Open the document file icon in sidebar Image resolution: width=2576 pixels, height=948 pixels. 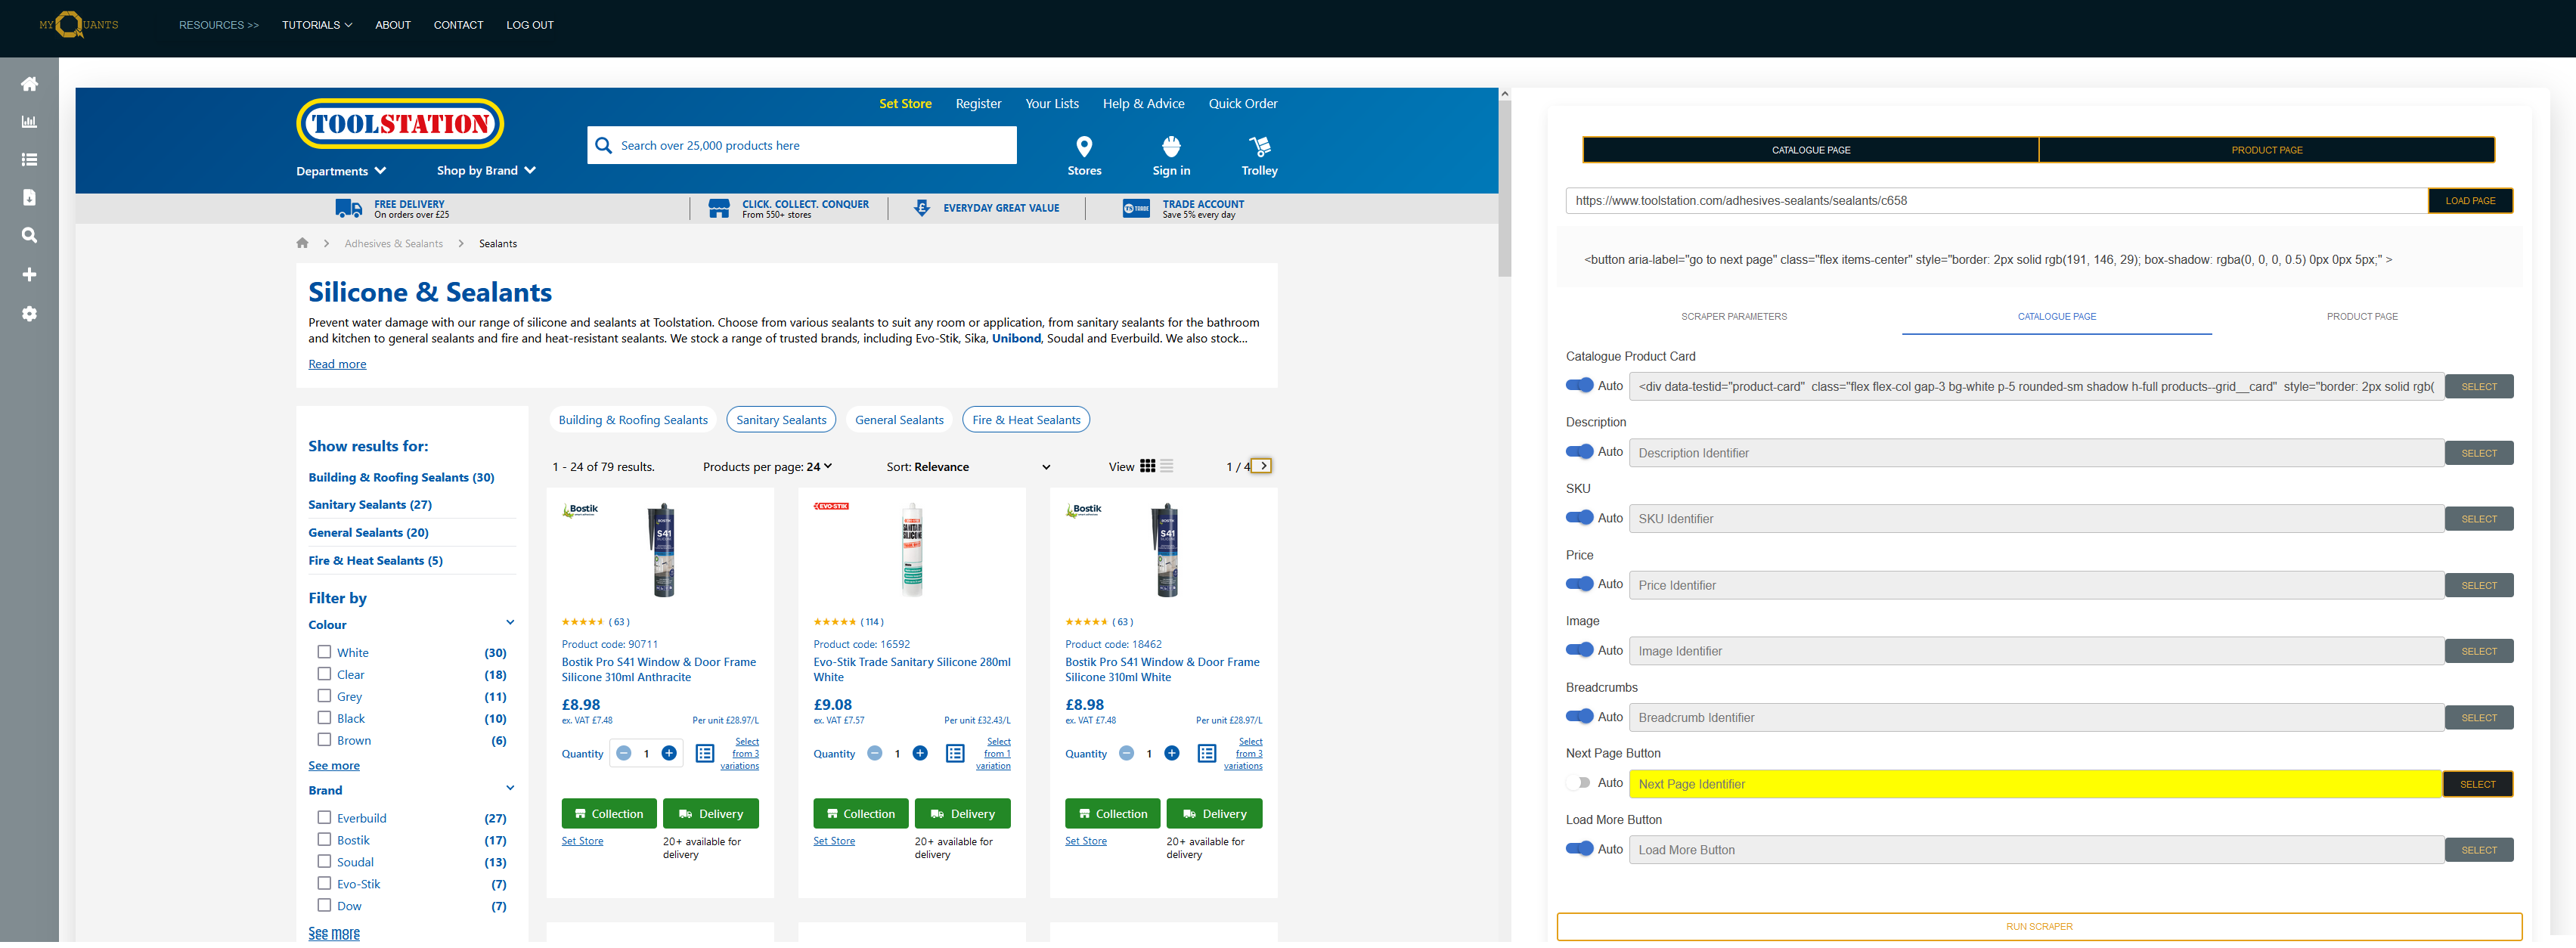[x=29, y=198]
